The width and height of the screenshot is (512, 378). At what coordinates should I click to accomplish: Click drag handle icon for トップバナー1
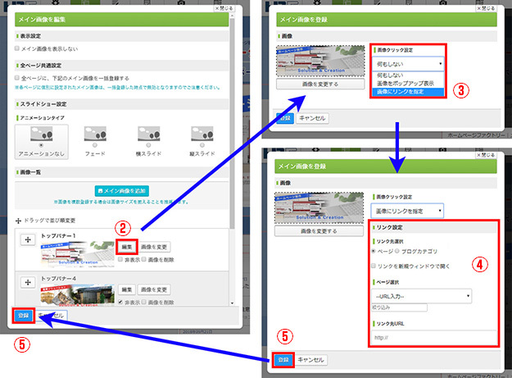[x=29, y=239]
